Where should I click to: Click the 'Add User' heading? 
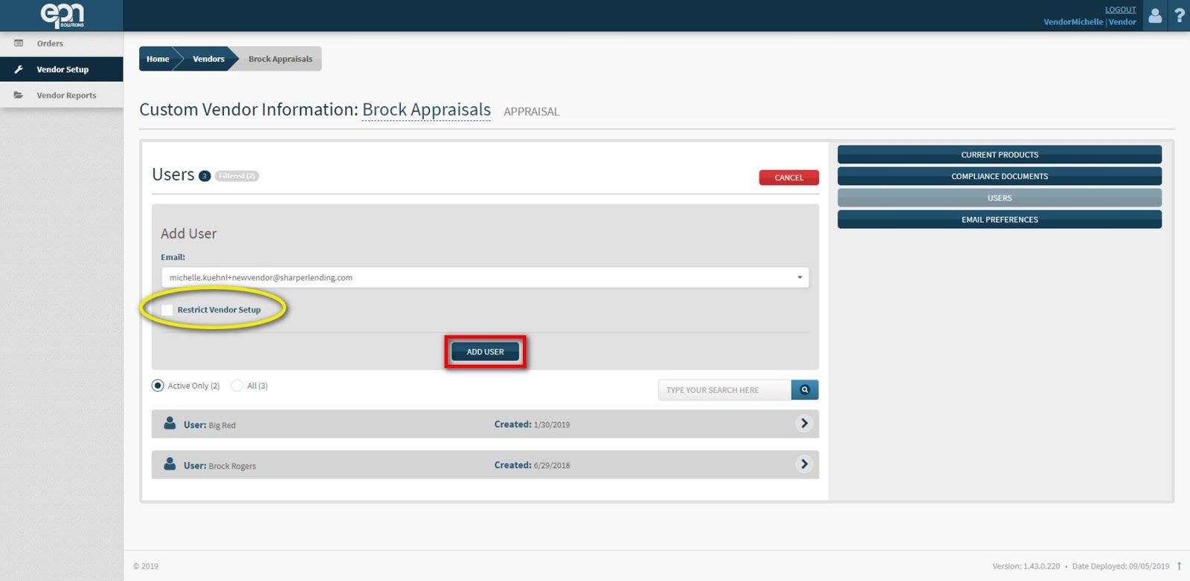[x=189, y=233]
